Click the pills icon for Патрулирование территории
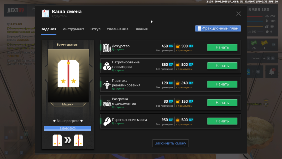The width and height of the screenshot is (282, 159). click(x=107, y=66)
